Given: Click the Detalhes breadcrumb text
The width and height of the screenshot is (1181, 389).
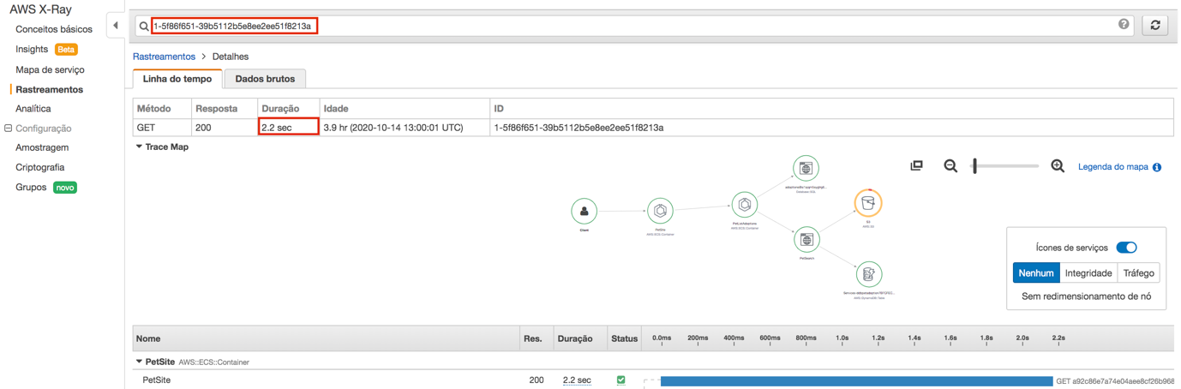Looking at the screenshot, I should (x=231, y=57).
